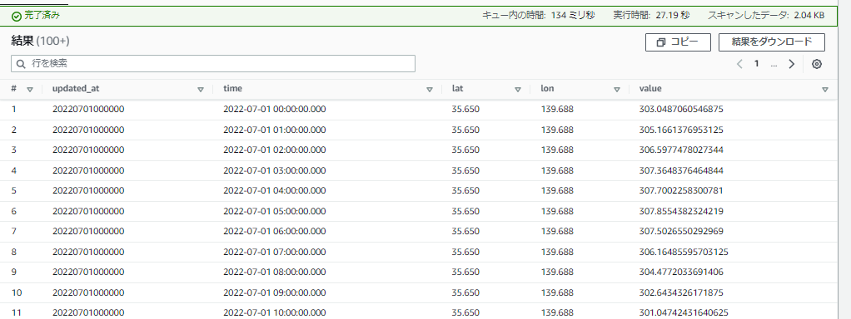
Task: Click the 実行時間 27.19 秒 text
Action: [x=651, y=16]
